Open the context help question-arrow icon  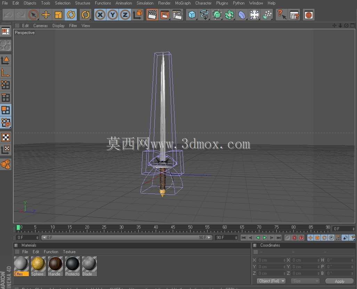pos(282,15)
